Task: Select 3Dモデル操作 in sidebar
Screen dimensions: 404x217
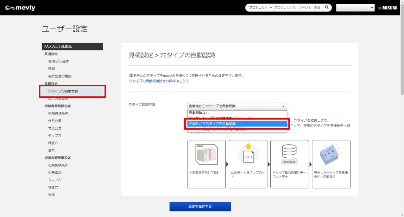Action: pos(58,61)
